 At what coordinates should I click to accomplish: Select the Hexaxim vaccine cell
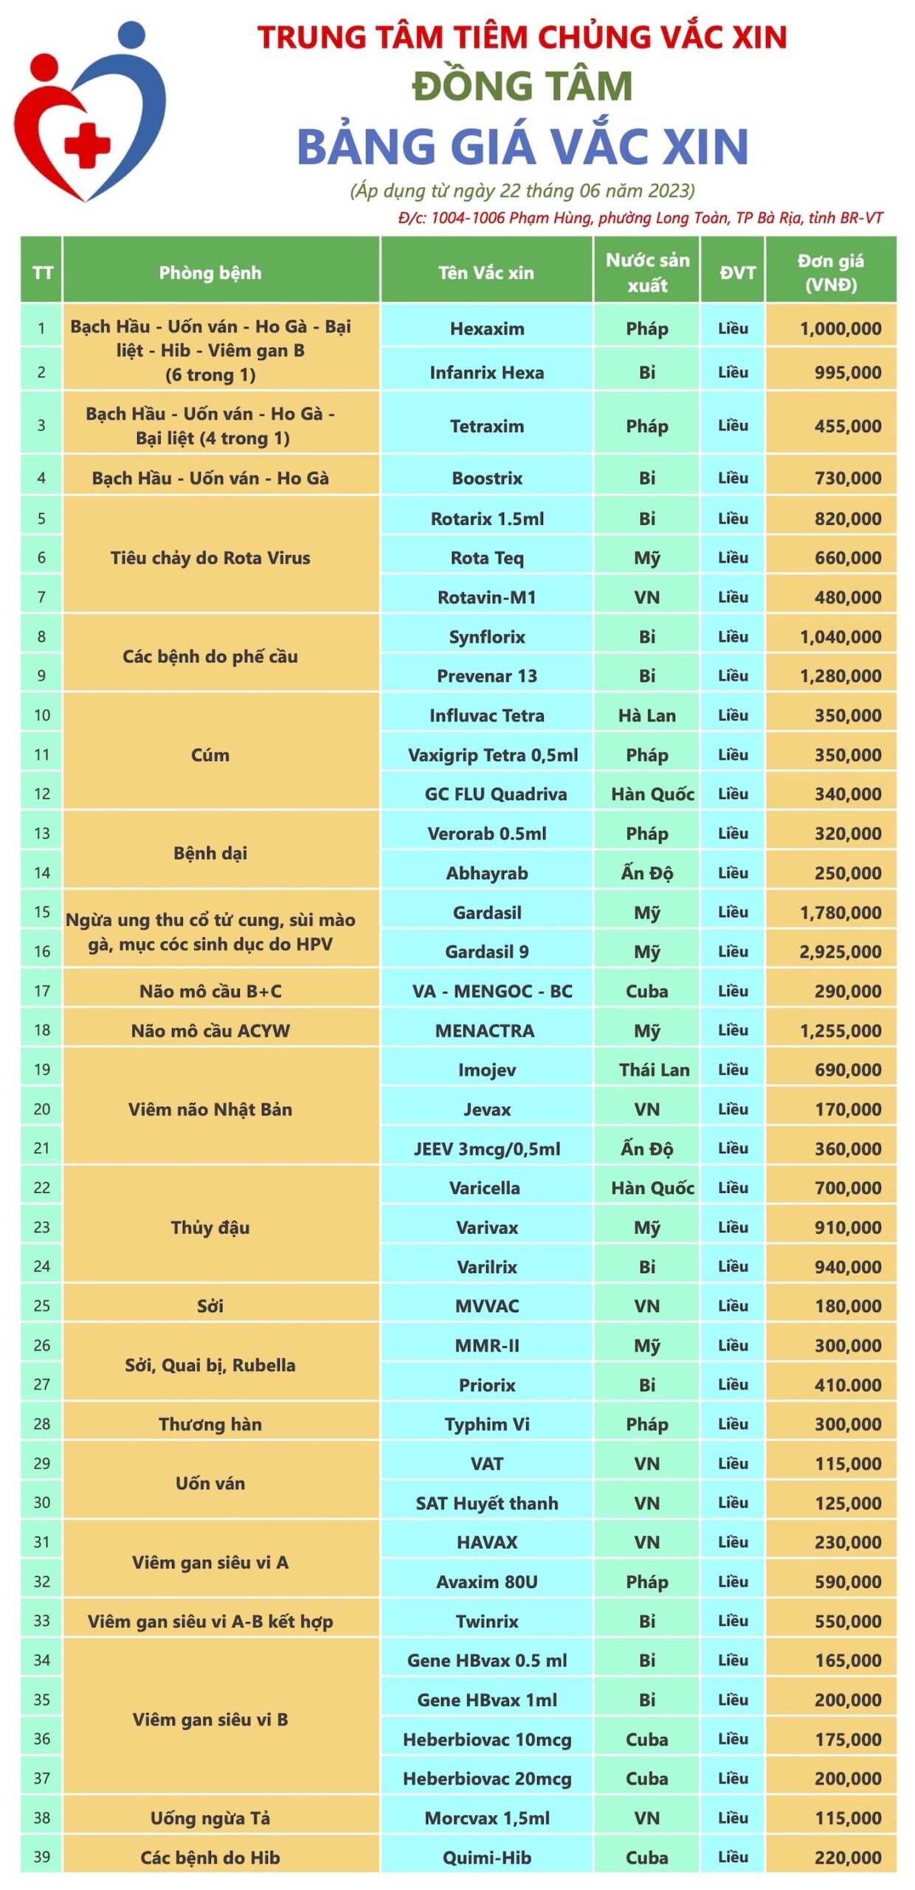[x=486, y=329]
